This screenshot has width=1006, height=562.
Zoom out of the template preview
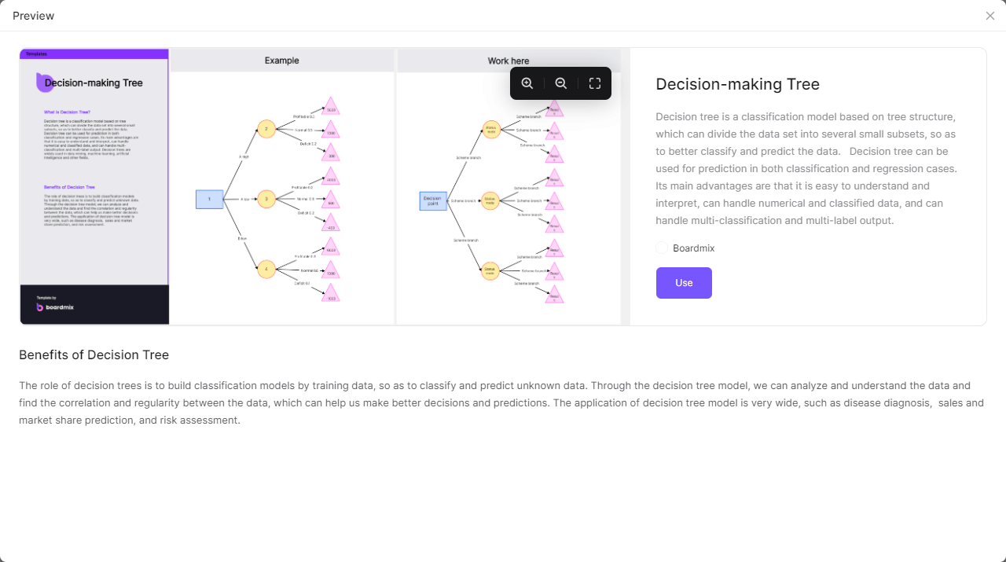(x=561, y=83)
